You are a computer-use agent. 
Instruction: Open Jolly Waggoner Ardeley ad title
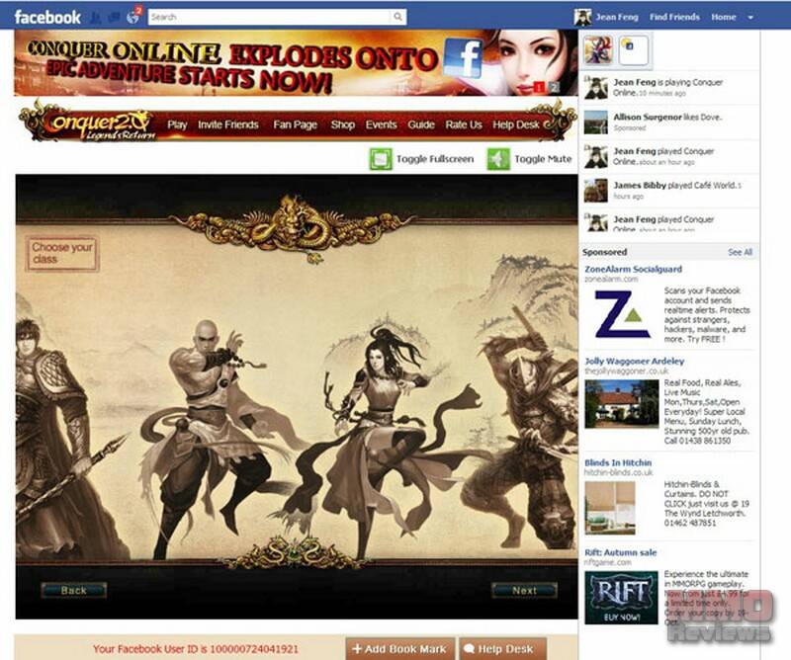pos(634,361)
